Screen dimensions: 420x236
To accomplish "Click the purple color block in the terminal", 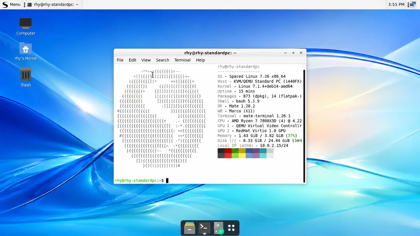I will click(256, 153).
